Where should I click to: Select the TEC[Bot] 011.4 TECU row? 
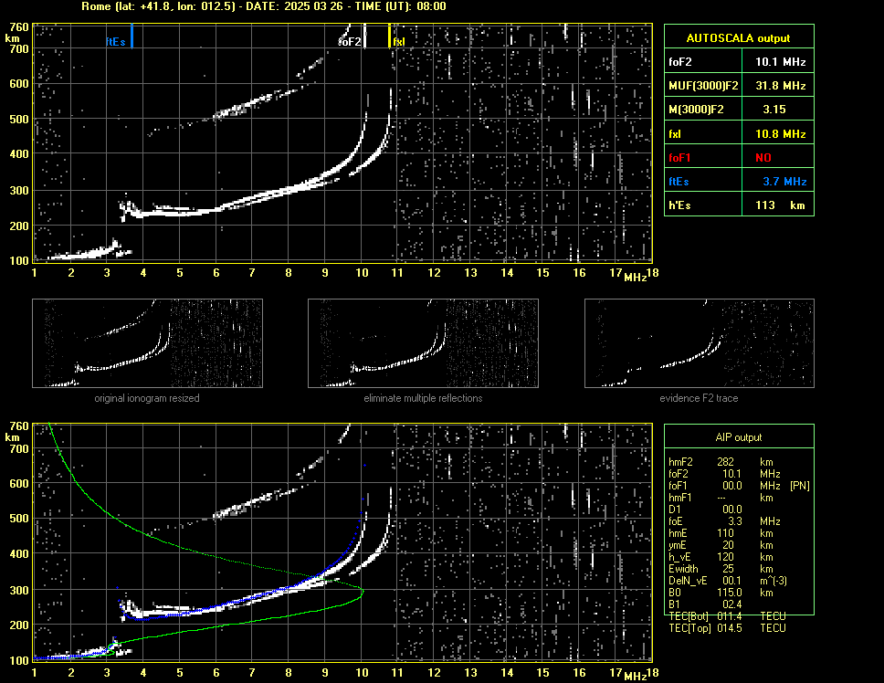[x=727, y=616]
